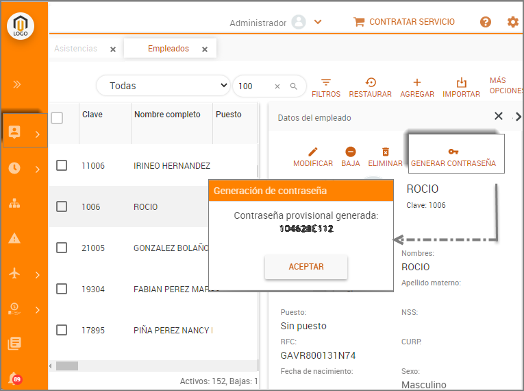The image size is (524, 391).
Task: Expand the Administrador user menu chevron
Action: [x=318, y=22]
